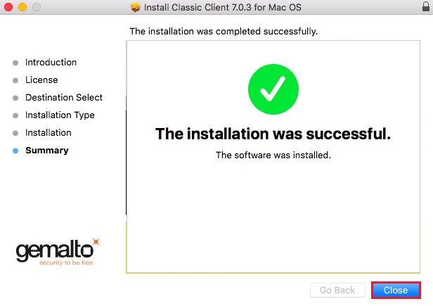Click the grayed-out Go Back button
Image resolution: width=433 pixels, height=306 pixels.
coord(337,290)
